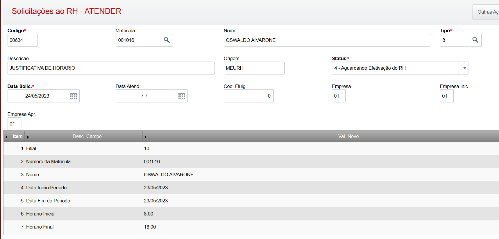Expand the Status dropdown arrow
Image resolution: width=499 pixels, height=239 pixels.
(464, 68)
